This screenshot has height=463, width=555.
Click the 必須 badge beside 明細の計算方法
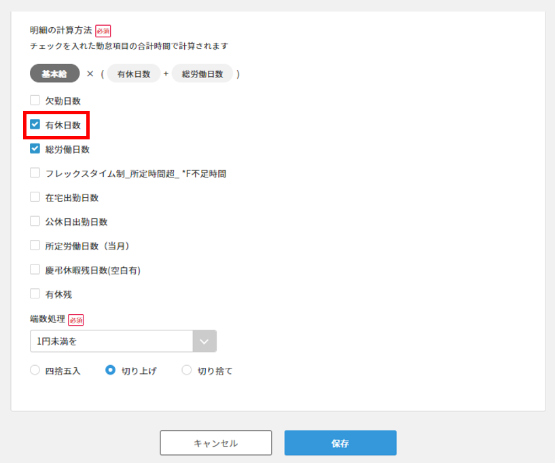pos(103,31)
